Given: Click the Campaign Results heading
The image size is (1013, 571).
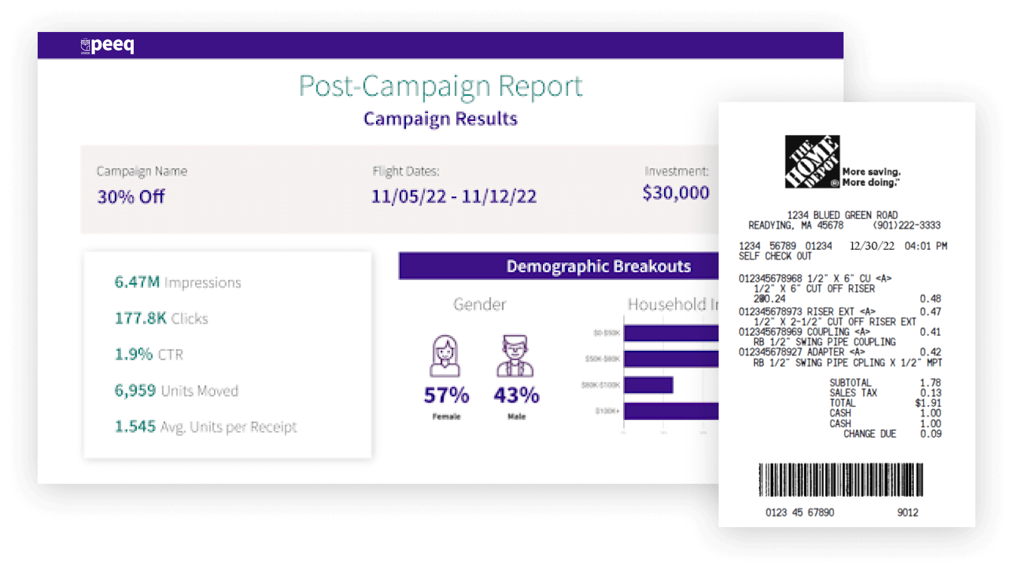Looking at the screenshot, I should point(440,119).
